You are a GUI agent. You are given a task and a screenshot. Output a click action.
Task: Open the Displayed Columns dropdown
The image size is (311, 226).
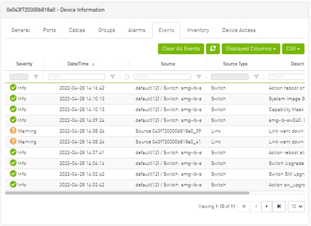[251, 49]
